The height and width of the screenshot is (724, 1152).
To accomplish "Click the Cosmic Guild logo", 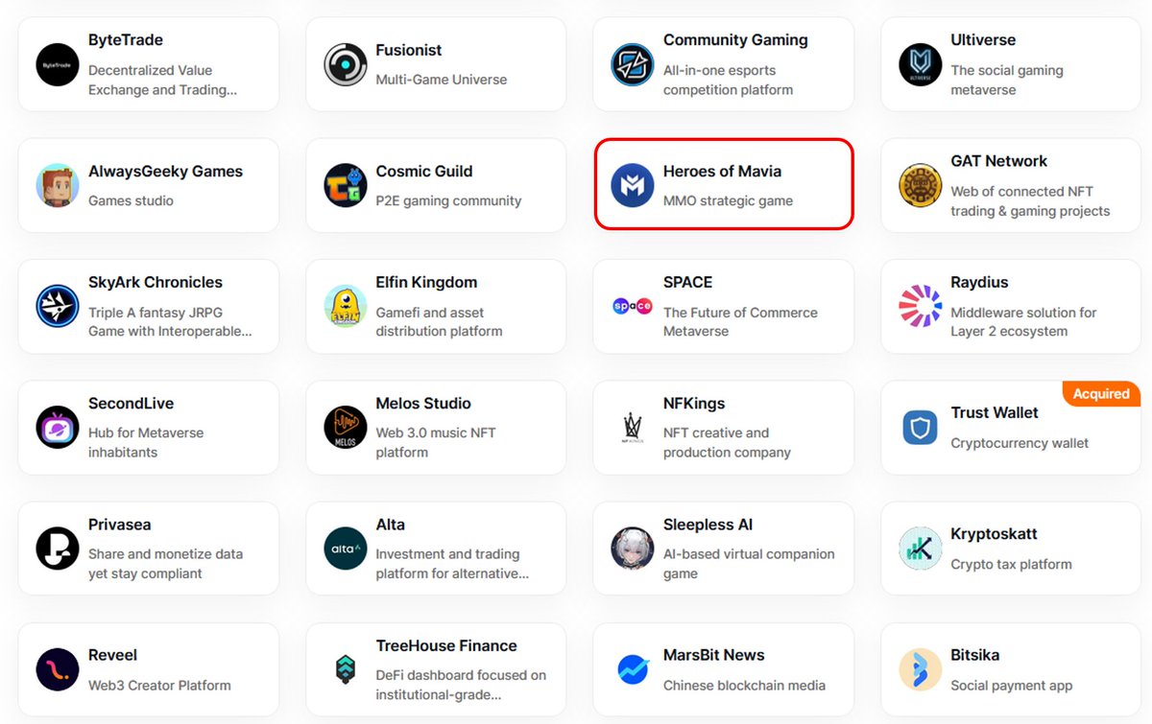I will click(x=345, y=185).
